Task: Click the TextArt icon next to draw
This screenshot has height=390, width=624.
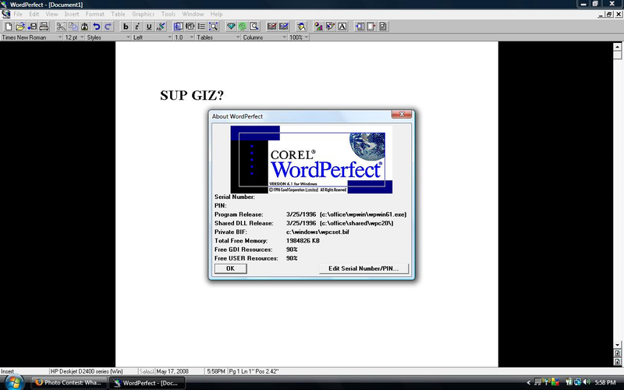Action: coord(330,27)
